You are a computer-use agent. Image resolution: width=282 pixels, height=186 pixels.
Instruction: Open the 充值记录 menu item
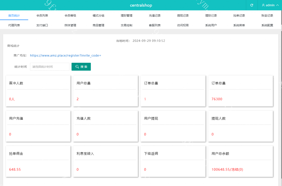click(155, 15)
